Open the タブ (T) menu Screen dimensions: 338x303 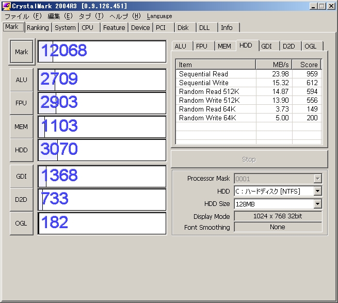[x=91, y=16]
